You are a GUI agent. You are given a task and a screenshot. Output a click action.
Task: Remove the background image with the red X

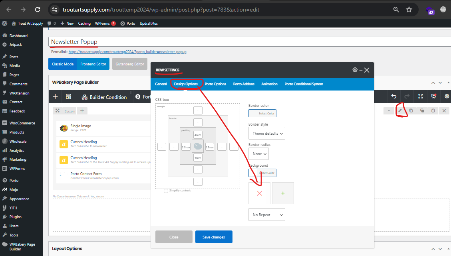259,193
